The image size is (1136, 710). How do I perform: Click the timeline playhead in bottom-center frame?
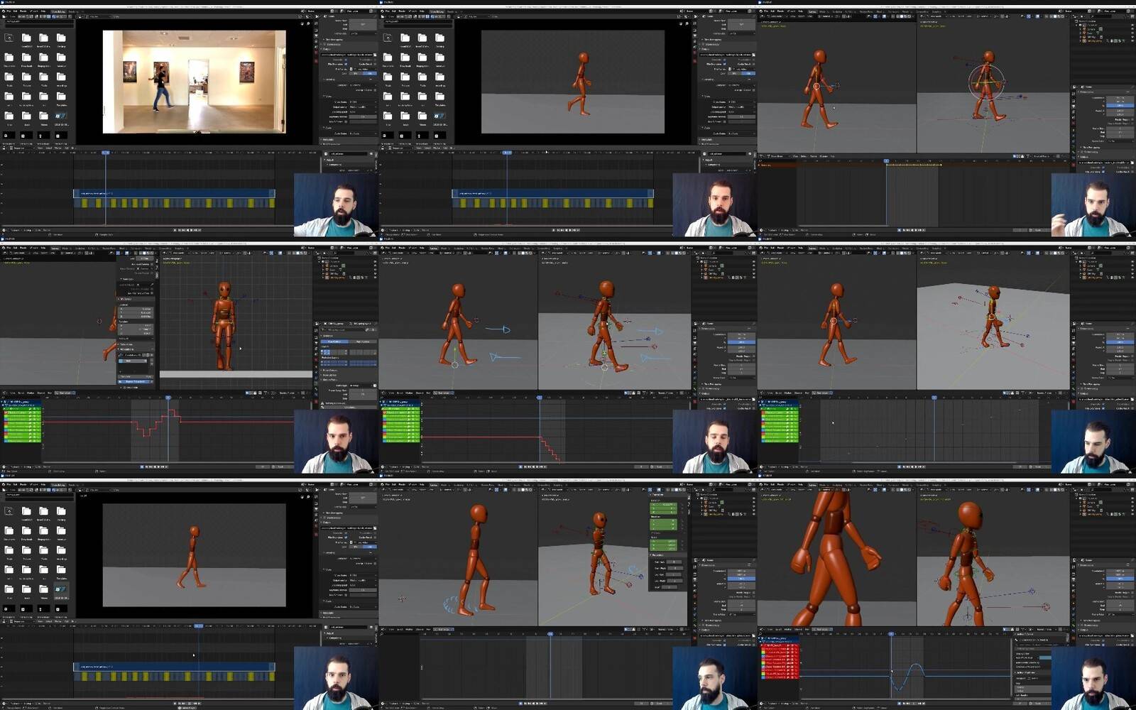(550, 634)
